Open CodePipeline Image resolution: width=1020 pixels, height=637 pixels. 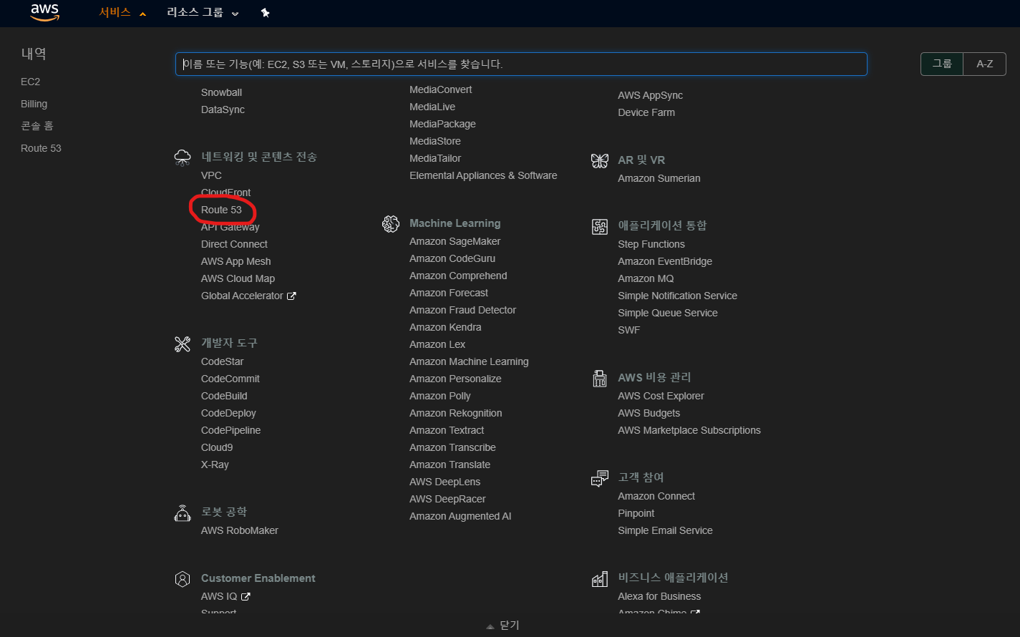230,430
